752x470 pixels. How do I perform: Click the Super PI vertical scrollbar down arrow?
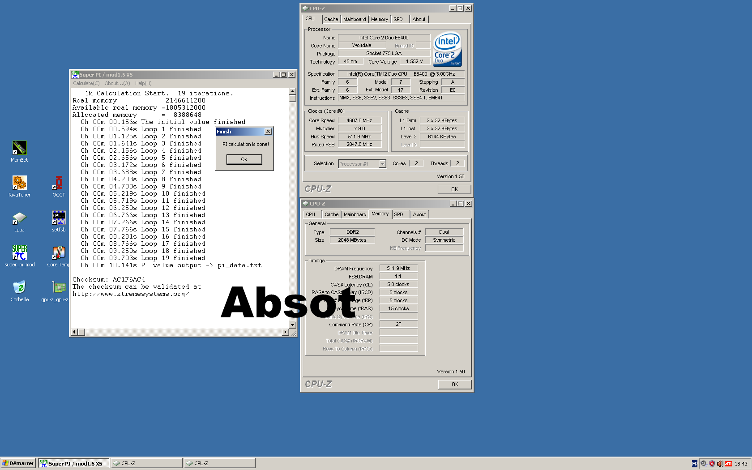[293, 325]
